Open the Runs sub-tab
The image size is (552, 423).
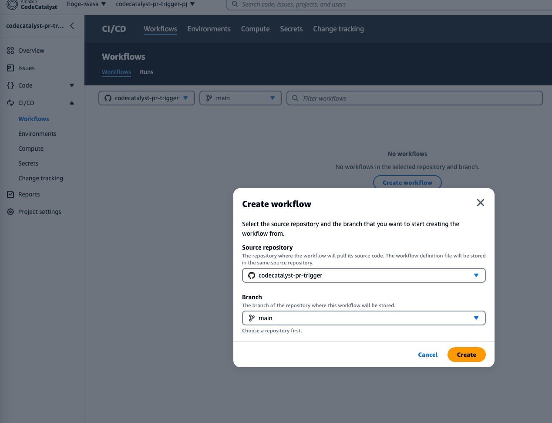click(x=147, y=72)
